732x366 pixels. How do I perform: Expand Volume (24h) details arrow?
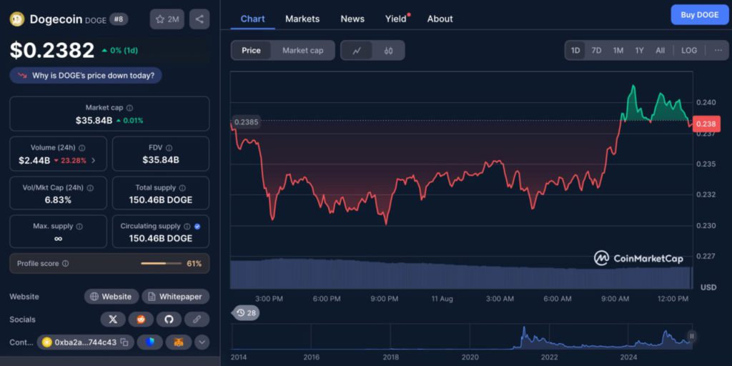[94, 160]
